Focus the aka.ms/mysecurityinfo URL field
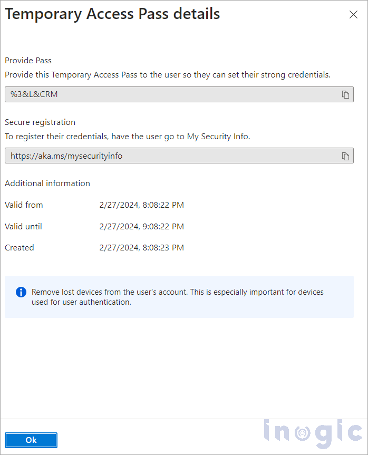 (169, 156)
